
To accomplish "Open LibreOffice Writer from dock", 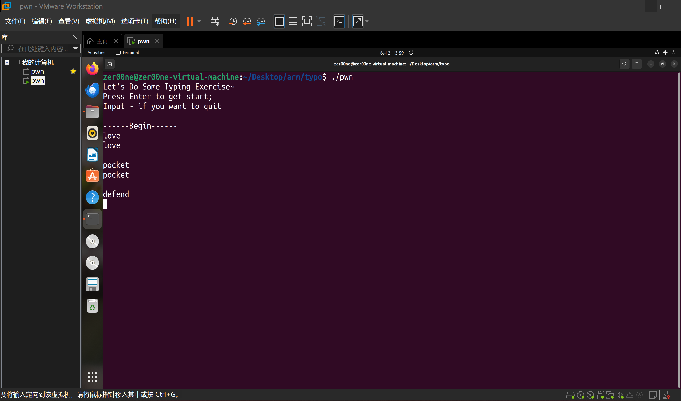I will point(92,154).
